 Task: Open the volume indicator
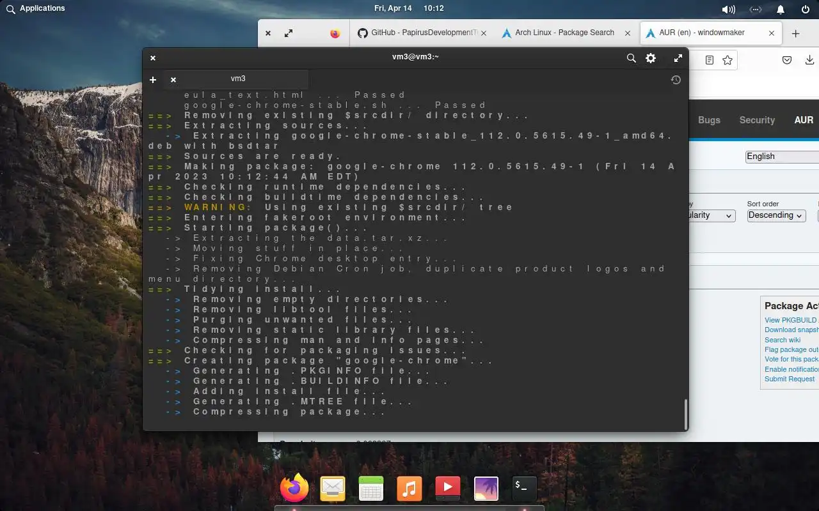tap(728, 9)
